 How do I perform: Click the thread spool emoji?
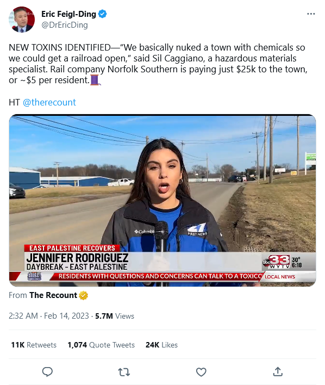95,80
